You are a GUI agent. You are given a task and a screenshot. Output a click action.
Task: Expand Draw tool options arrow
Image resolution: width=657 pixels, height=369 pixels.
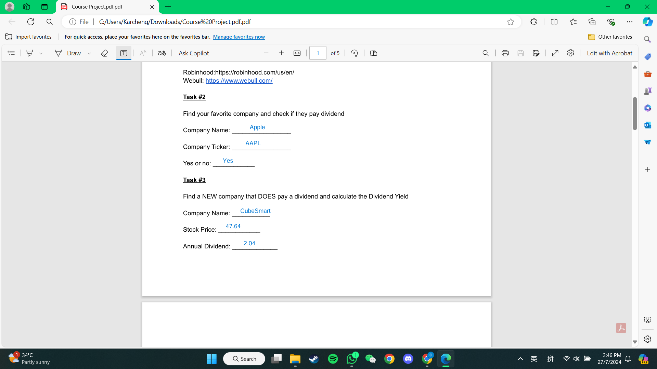click(x=89, y=53)
